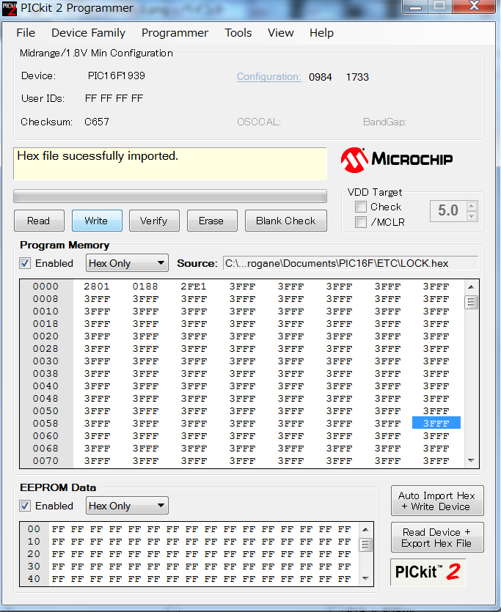Click the Verify button

[154, 221]
